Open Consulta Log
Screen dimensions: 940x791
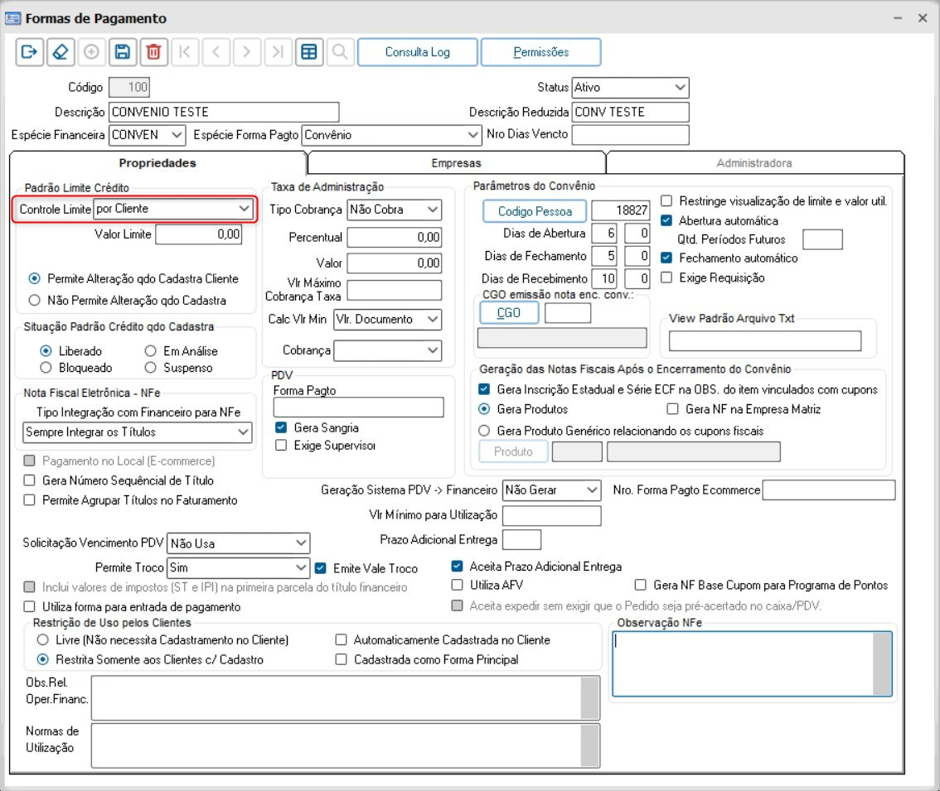click(417, 52)
